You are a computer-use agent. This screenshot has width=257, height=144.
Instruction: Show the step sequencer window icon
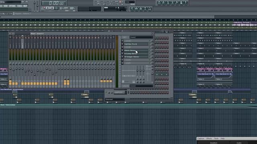coord(136,8)
